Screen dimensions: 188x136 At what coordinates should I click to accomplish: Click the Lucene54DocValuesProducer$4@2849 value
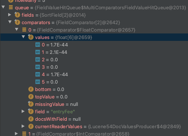click(x=134, y=127)
